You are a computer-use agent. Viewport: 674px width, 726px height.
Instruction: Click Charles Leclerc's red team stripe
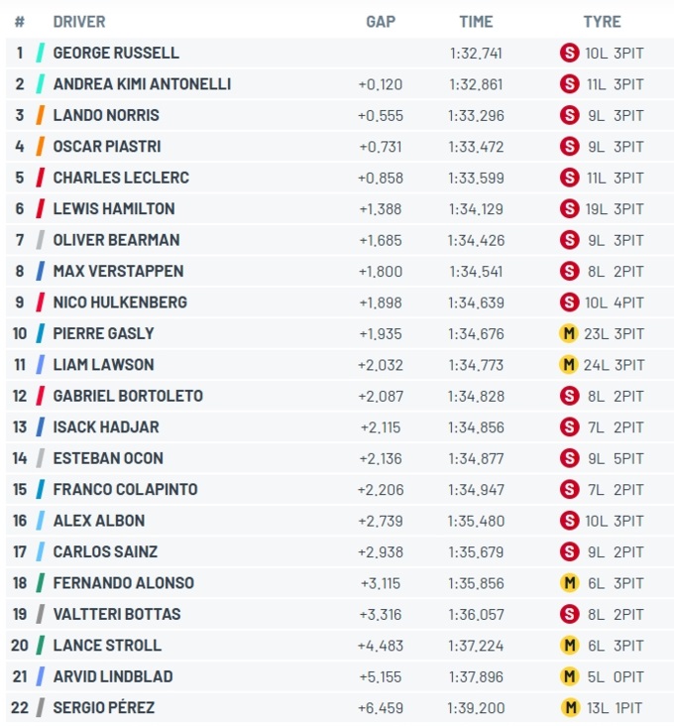[x=41, y=178]
